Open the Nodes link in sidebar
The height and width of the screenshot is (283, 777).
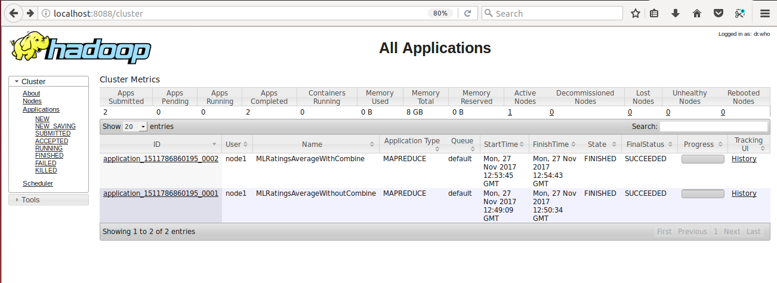point(32,101)
